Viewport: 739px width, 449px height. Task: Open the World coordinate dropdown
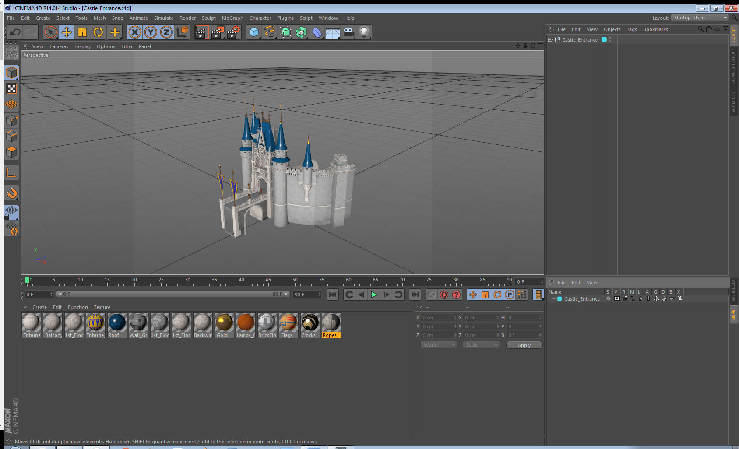click(439, 345)
